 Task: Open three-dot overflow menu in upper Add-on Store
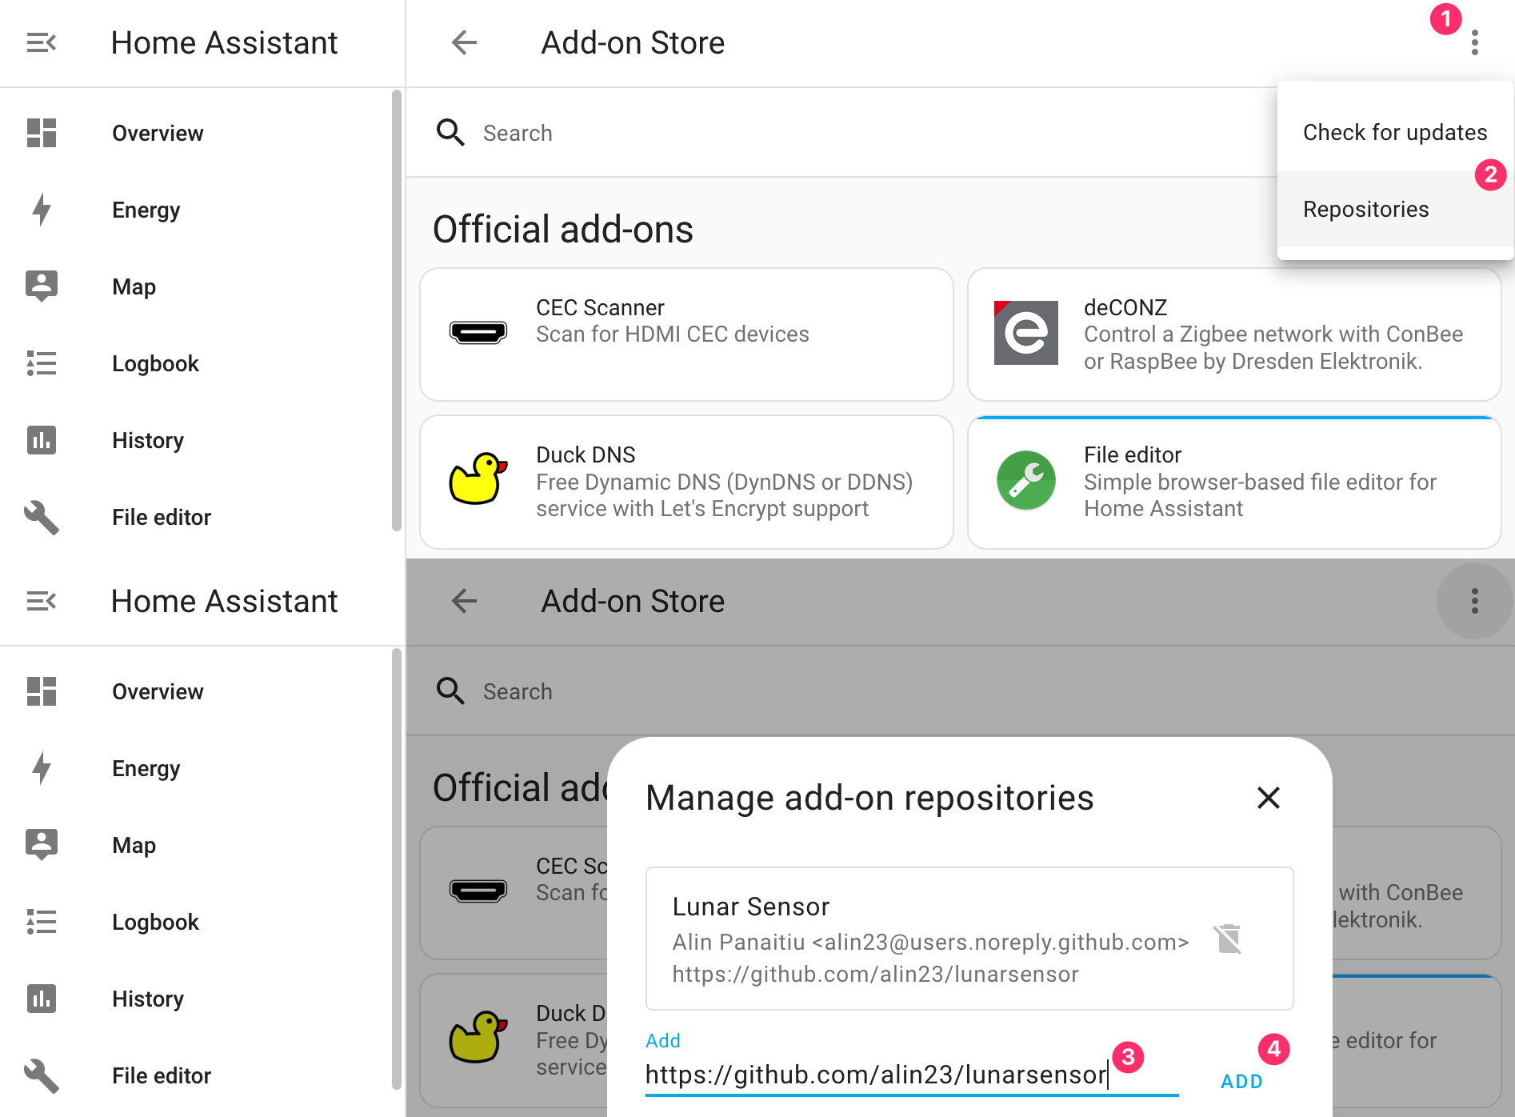pyautogui.click(x=1475, y=42)
